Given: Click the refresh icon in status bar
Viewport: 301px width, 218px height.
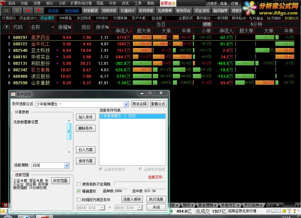Looking at the screenshot, I should [x=268, y=211].
